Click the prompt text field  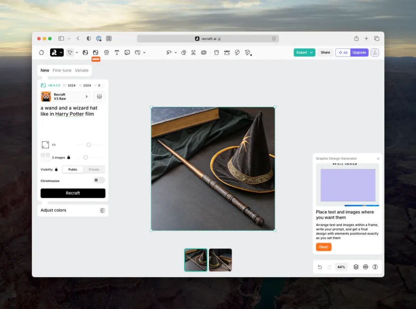tap(73, 120)
